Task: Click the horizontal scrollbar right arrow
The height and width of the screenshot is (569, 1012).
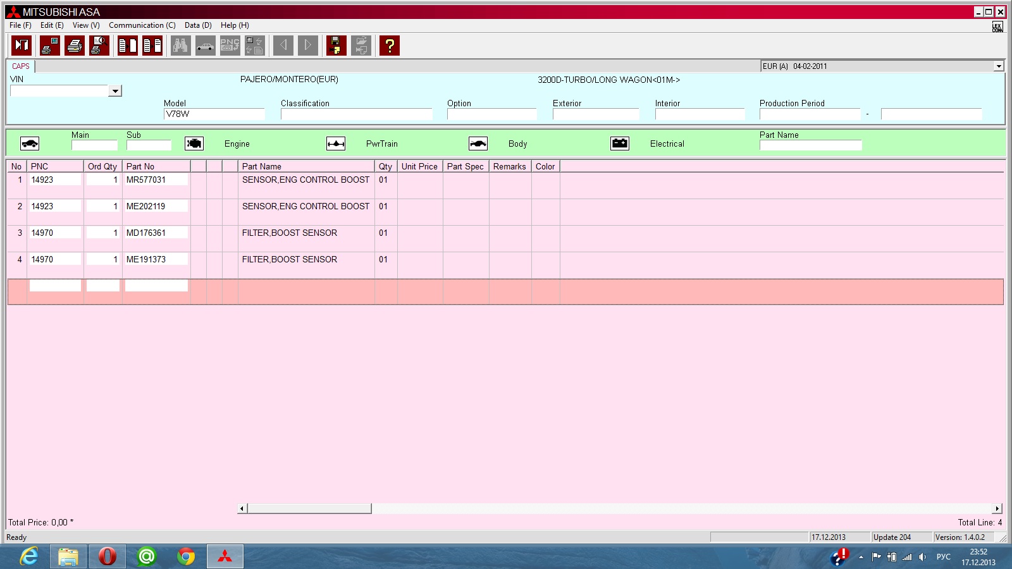Action: pos(997,508)
